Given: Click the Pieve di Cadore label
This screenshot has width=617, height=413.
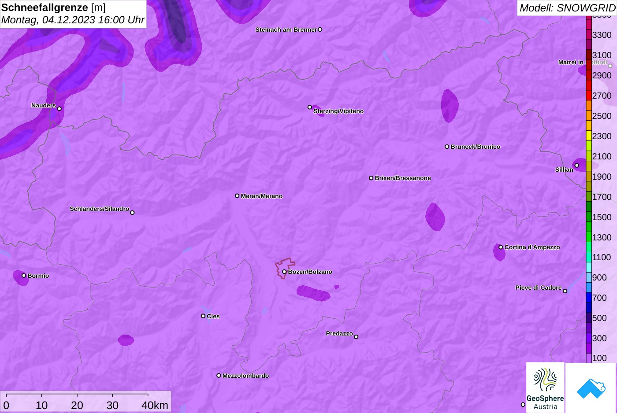Looking at the screenshot, I should click(539, 288).
